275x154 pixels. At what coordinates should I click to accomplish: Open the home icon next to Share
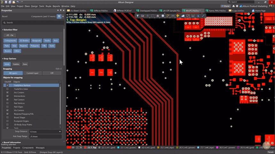coord(233,6)
